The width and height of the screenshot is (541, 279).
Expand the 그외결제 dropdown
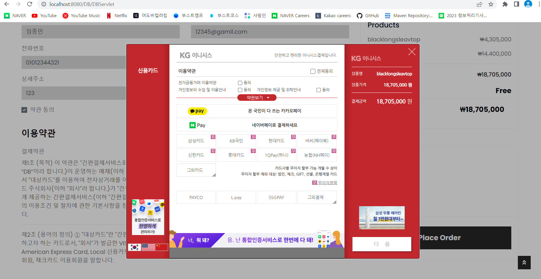coord(316,197)
